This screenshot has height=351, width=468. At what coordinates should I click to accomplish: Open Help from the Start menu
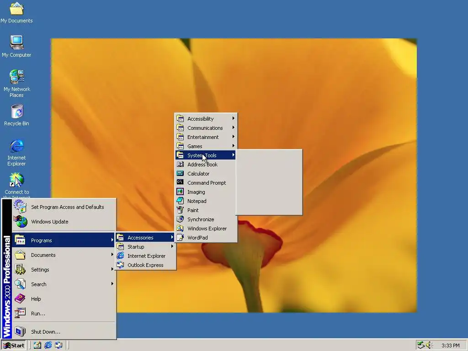(64, 299)
